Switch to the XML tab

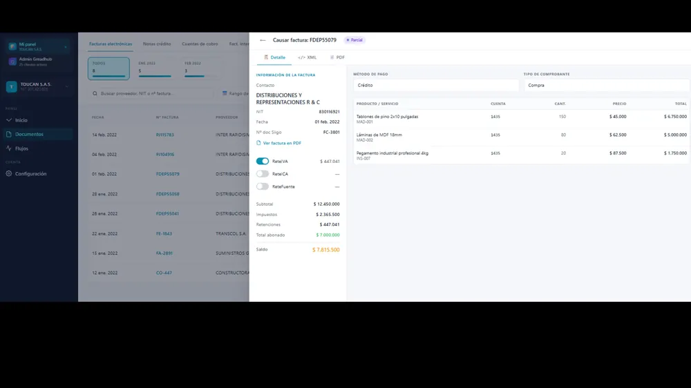point(307,57)
